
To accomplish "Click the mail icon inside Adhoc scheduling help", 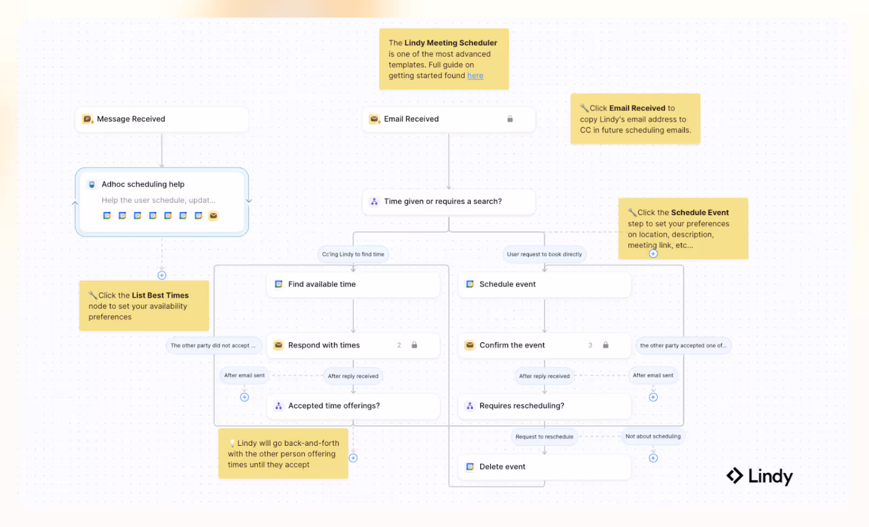I will (x=213, y=216).
